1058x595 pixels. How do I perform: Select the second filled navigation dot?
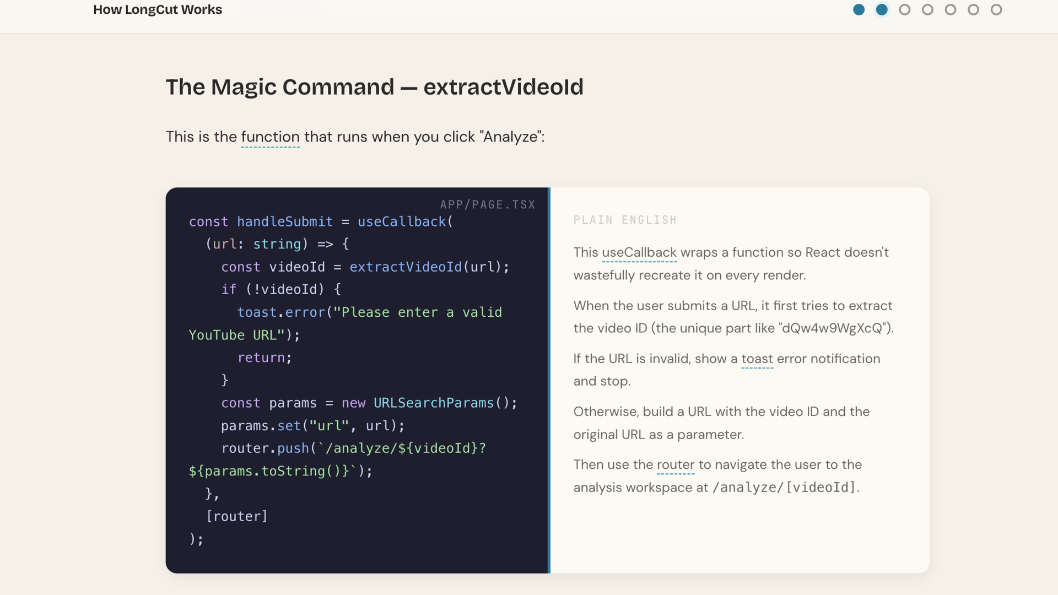click(x=882, y=9)
